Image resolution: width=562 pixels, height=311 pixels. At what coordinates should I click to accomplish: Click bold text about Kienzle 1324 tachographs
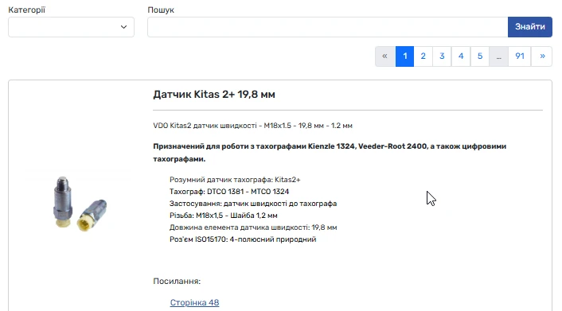point(330,153)
